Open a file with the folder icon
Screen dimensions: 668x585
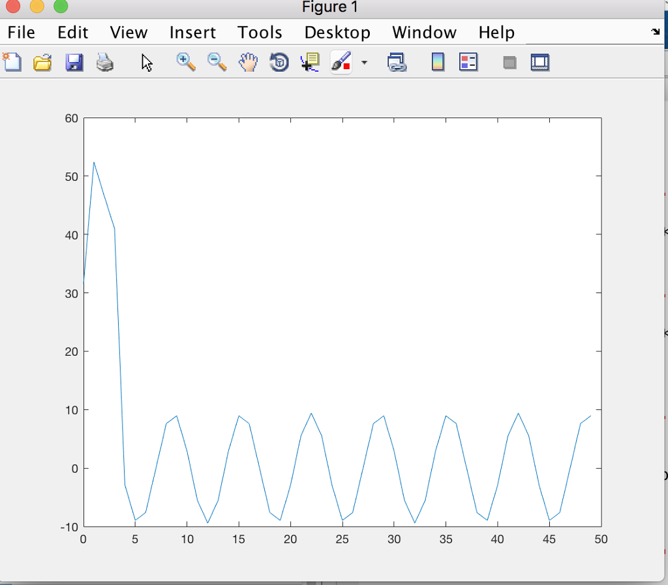click(x=42, y=63)
